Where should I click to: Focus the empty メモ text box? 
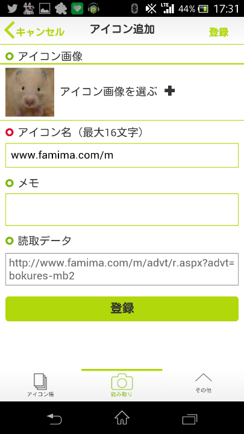[x=122, y=210]
